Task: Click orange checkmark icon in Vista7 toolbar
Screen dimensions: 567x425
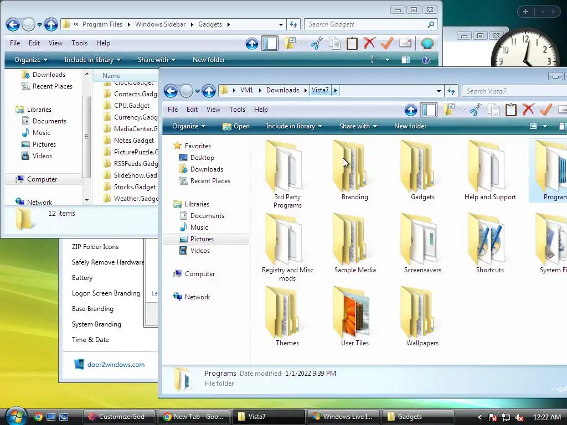Action: [x=545, y=109]
